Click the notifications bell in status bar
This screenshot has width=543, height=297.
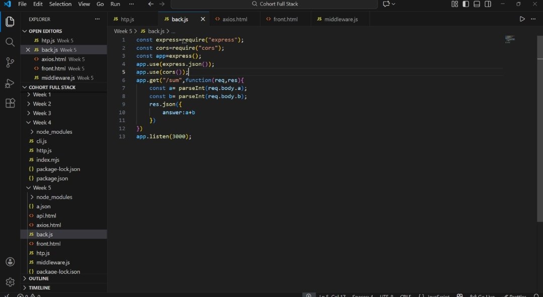[536, 295]
